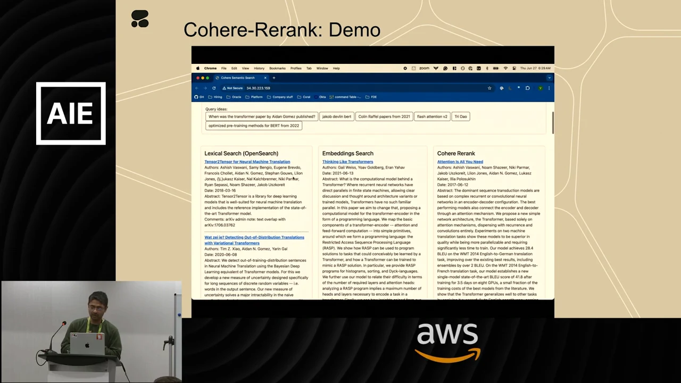Screen dimensions: 681x383
Task: Open the Help menu
Action: (x=336, y=68)
